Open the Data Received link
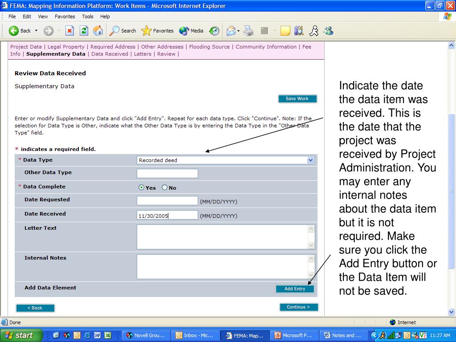This screenshot has width=456, height=342. tap(110, 54)
